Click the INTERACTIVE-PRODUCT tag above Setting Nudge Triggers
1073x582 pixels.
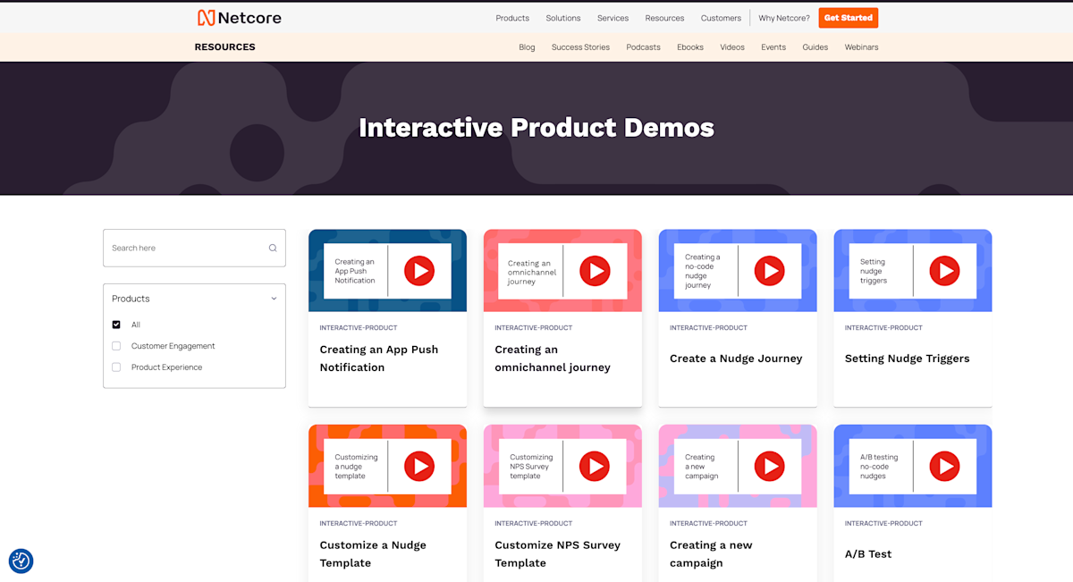(883, 328)
